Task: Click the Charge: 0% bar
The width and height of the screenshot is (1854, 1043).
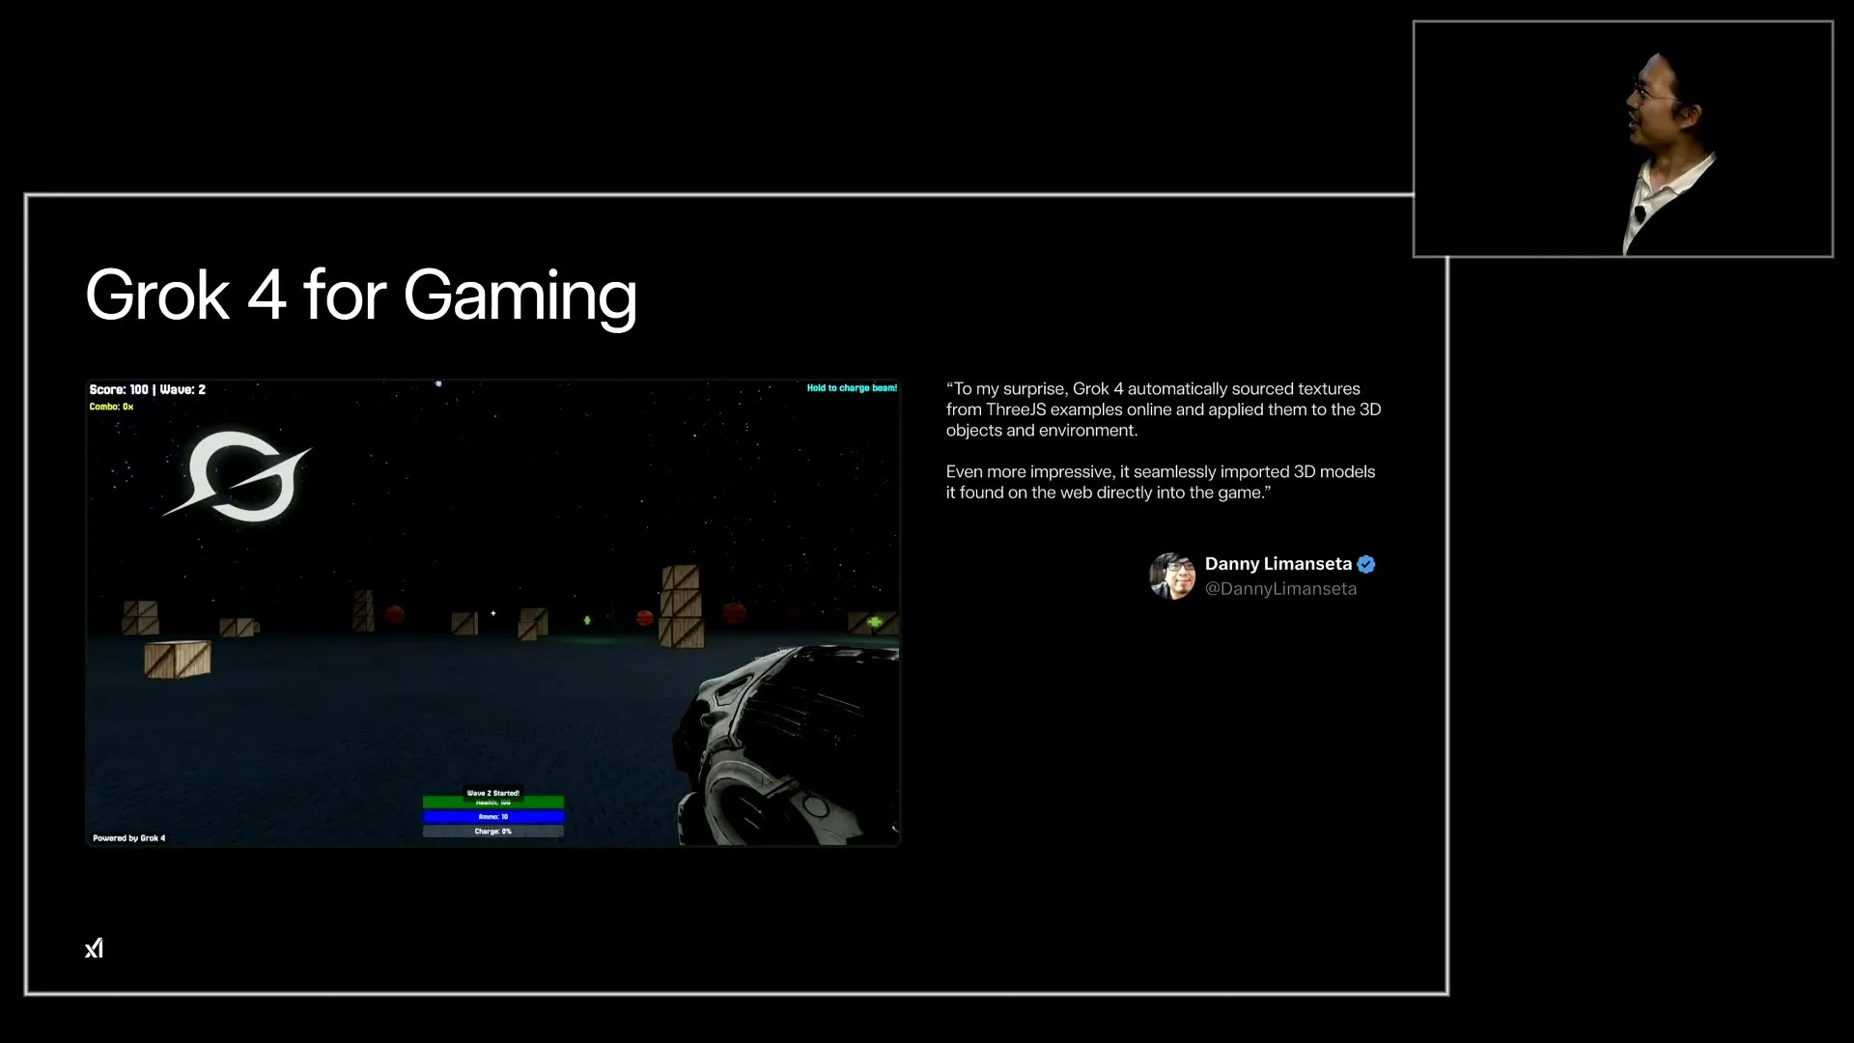Action: pyautogui.click(x=493, y=832)
